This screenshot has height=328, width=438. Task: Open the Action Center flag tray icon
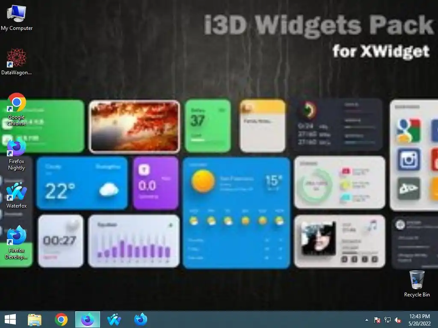pyautogui.click(x=377, y=320)
